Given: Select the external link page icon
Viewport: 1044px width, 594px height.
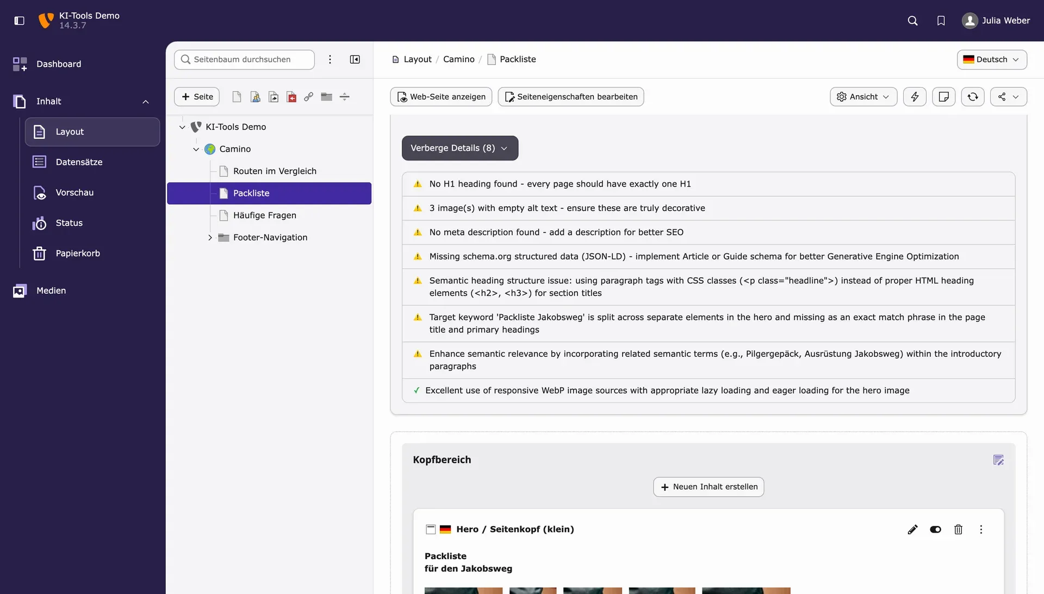Looking at the screenshot, I should point(309,97).
